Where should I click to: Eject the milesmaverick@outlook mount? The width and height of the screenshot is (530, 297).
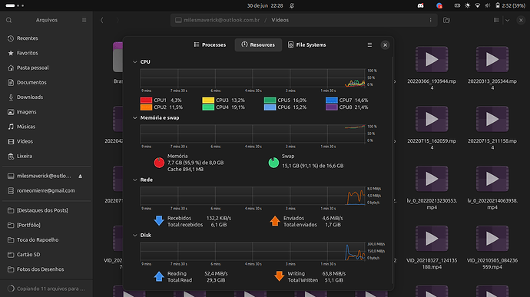[81, 176]
